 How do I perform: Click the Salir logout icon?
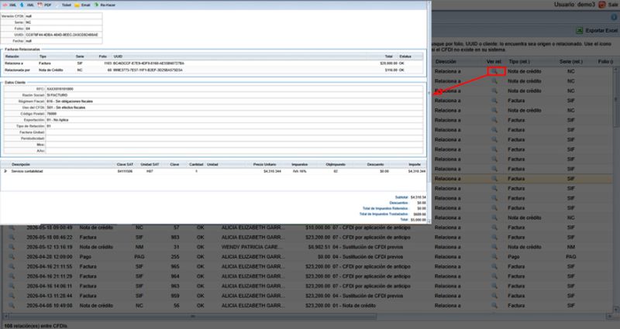(602, 5)
